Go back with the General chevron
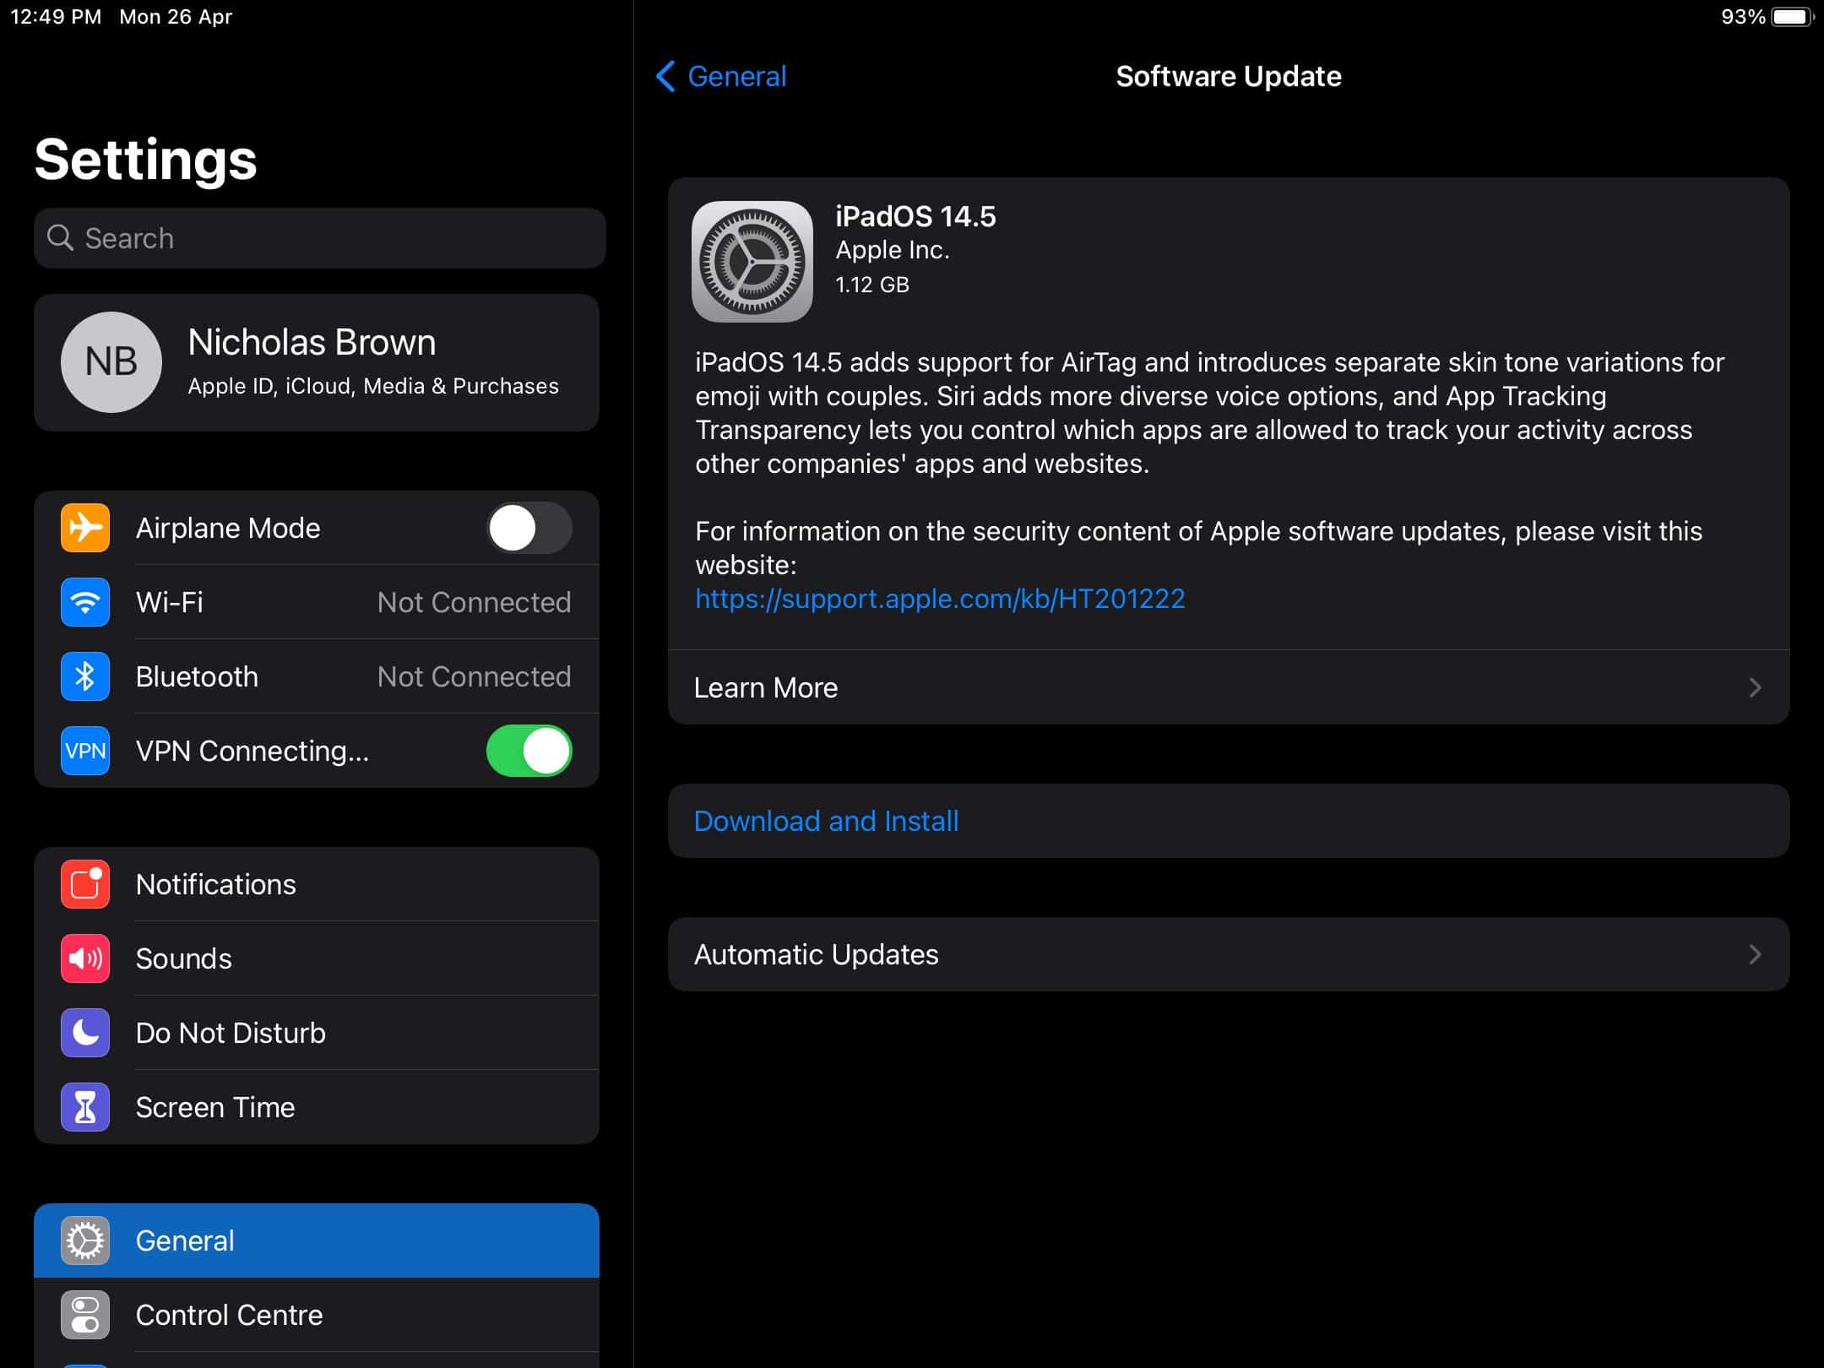1824x1368 pixels. (666, 76)
